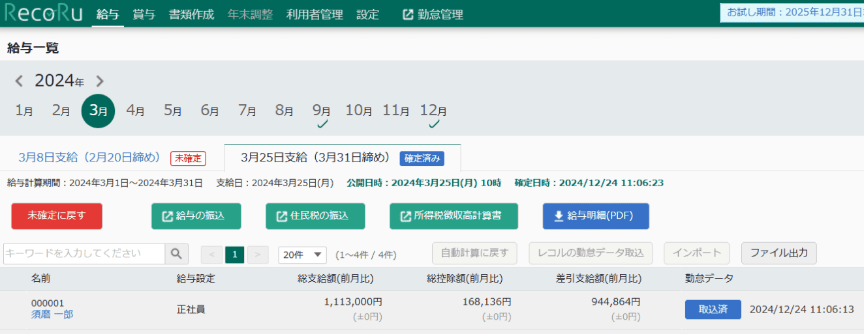Click the 1,113,000円 amount

353,302
